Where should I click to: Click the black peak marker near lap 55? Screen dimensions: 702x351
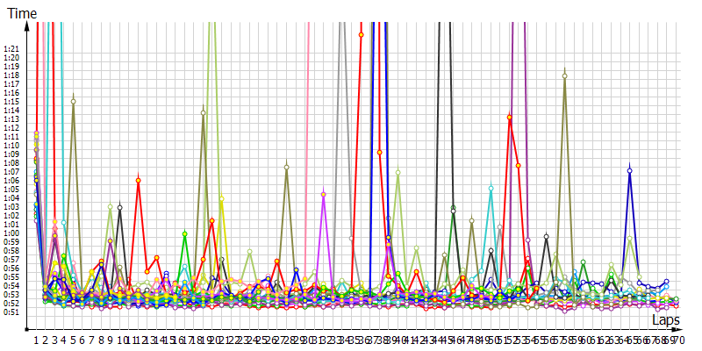click(x=546, y=236)
